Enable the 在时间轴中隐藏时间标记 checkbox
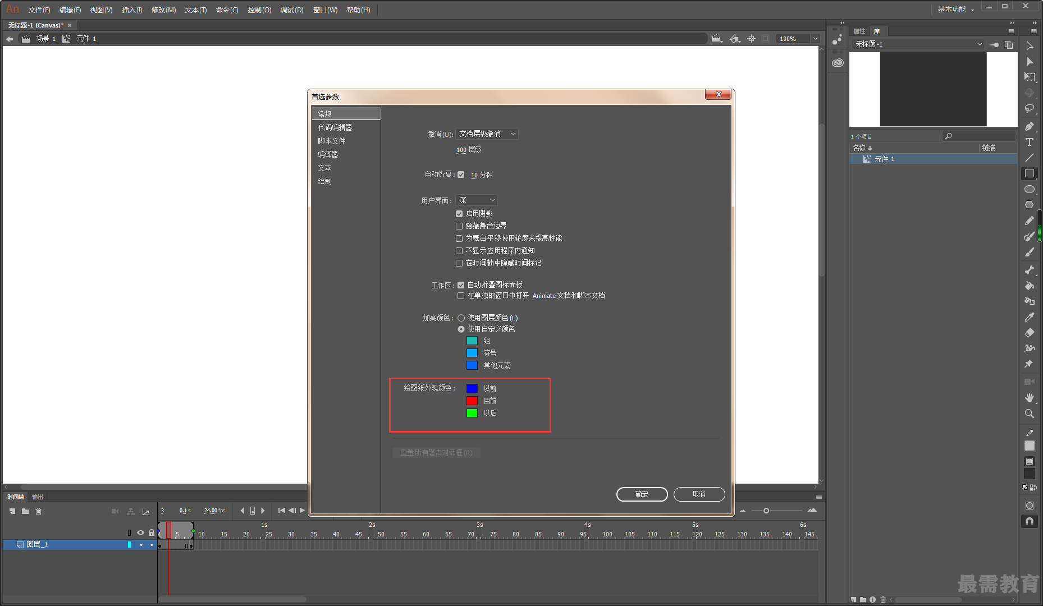Screen dimensions: 1043x606 pos(459,263)
